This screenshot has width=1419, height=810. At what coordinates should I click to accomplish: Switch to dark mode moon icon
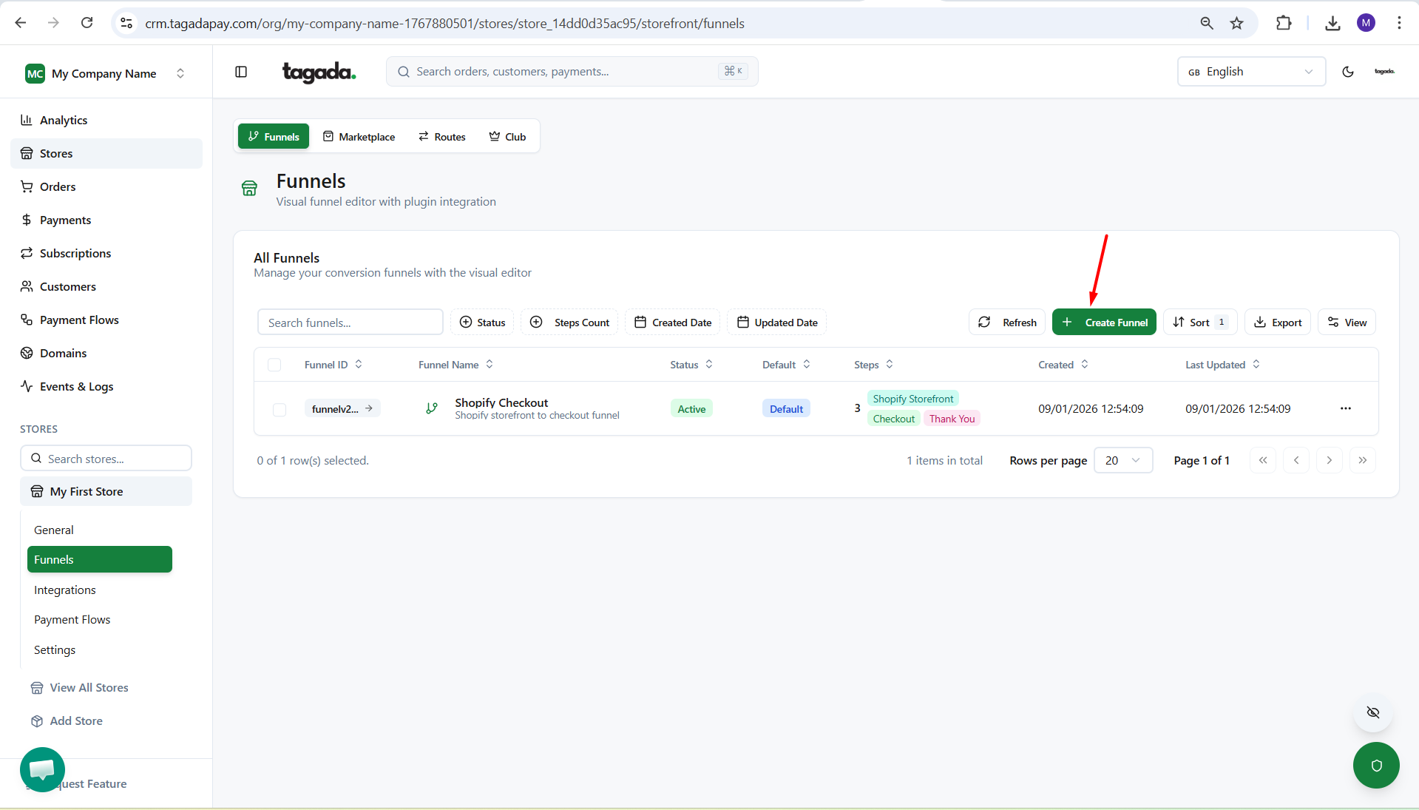pos(1347,72)
